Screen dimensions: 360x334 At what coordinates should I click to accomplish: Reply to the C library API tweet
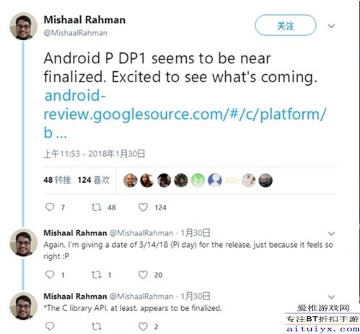(50, 326)
